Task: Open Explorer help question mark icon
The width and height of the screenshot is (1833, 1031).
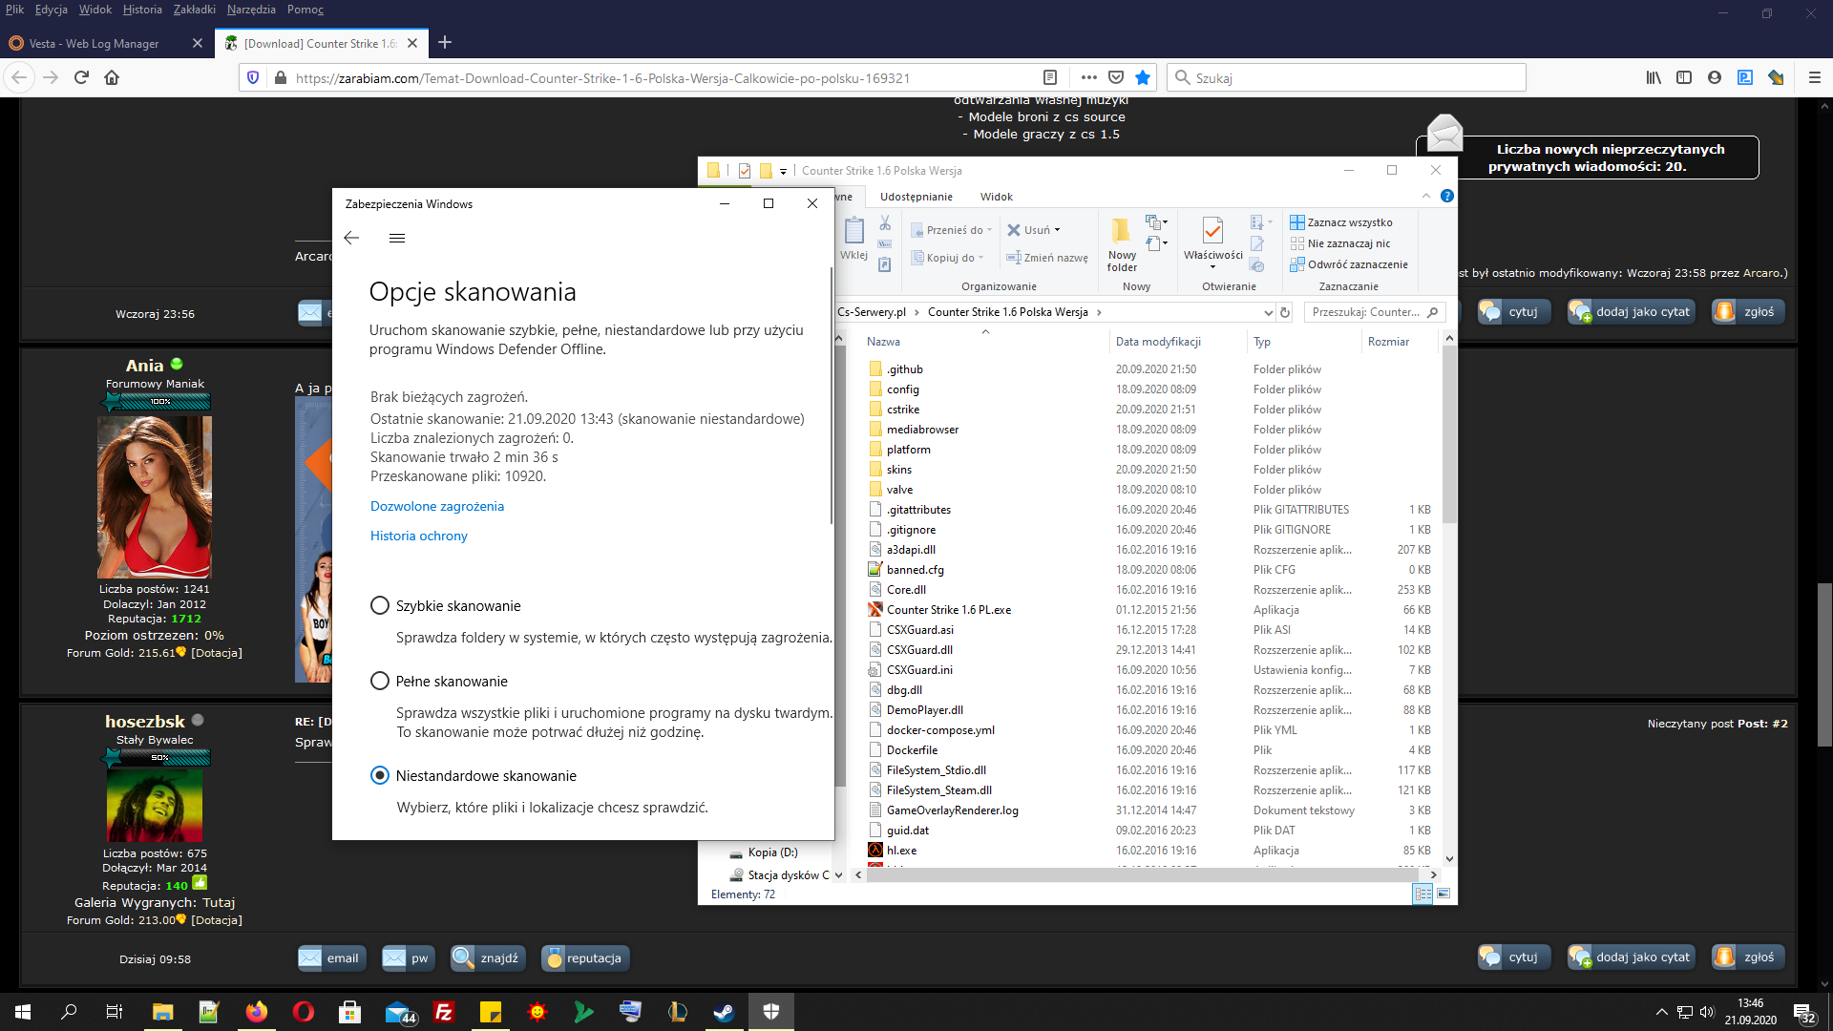Action: (x=1447, y=196)
